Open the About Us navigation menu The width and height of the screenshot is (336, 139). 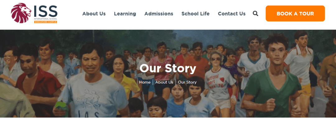(x=94, y=14)
